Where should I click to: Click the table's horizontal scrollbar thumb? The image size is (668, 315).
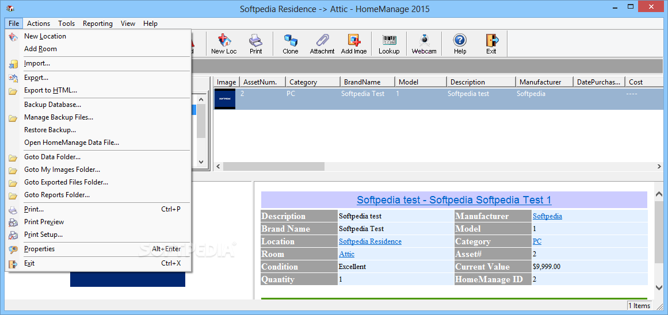pyautogui.click(x=273, y=166)
